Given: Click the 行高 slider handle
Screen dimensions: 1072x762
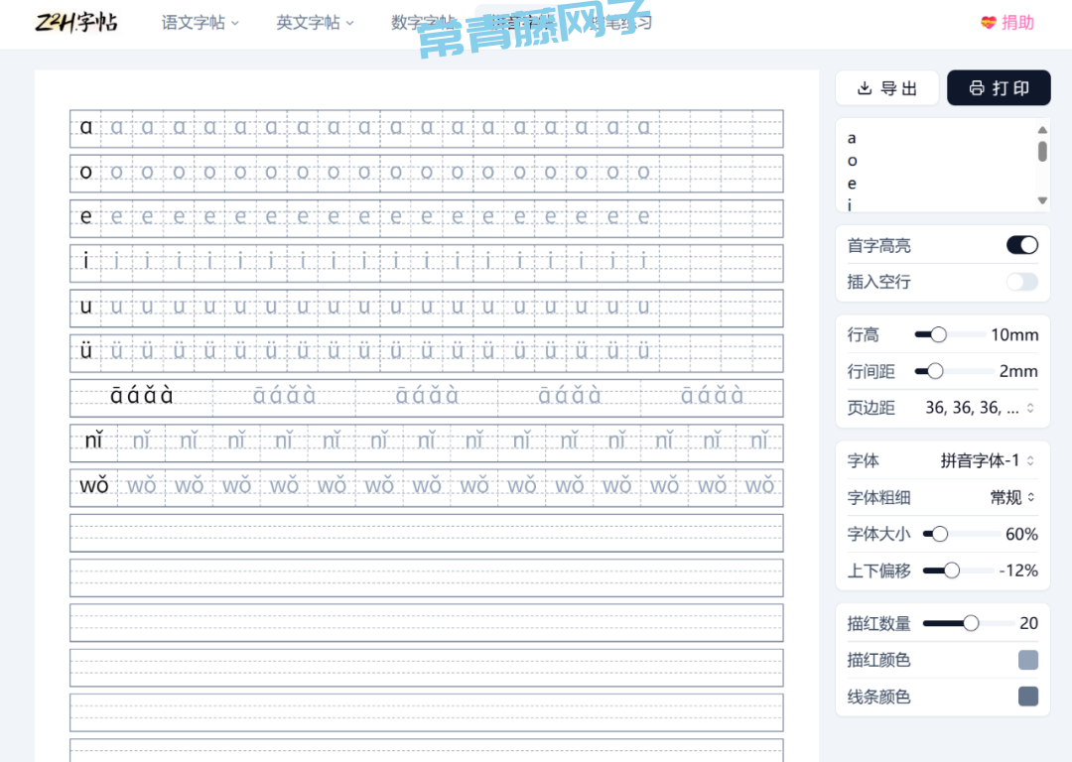Looking at the screenshot, I should pyautogui.click(x=938, y=335).
